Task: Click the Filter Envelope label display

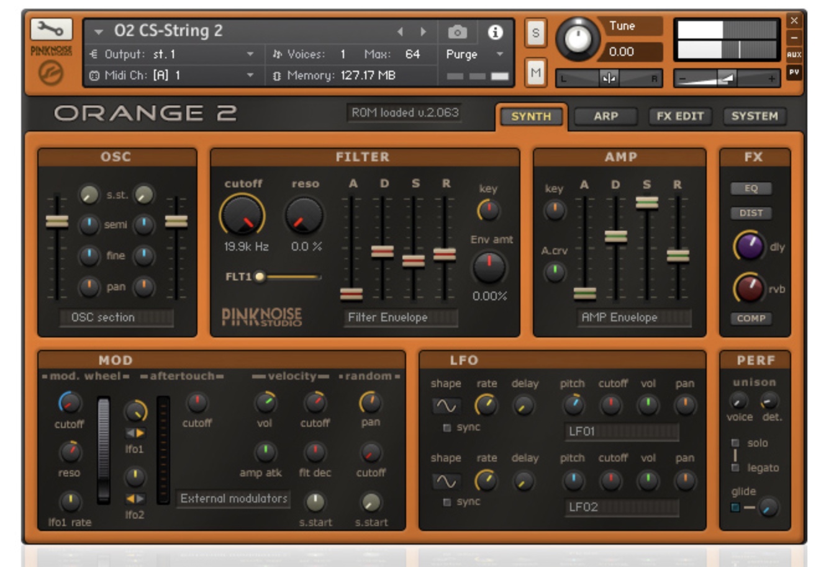Action: tap(401, 318)
